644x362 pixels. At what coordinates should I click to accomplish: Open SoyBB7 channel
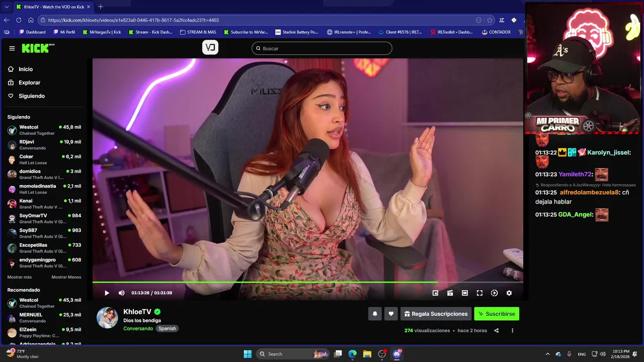pos(44,233)
